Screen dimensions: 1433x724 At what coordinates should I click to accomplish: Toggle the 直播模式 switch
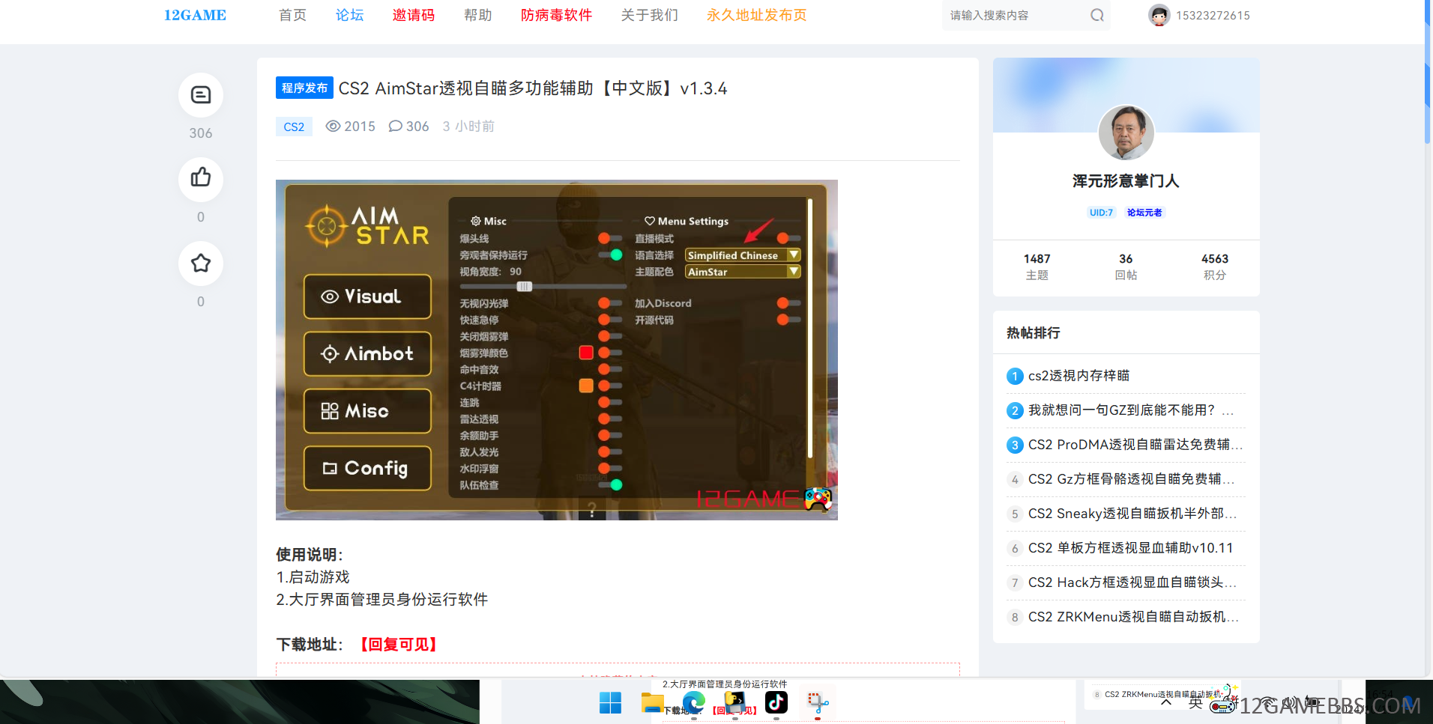click(788, 238)
